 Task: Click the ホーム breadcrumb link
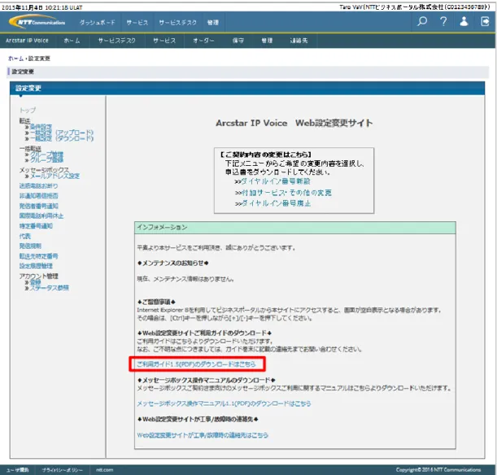pyautogui.click(x=15, y=59)
